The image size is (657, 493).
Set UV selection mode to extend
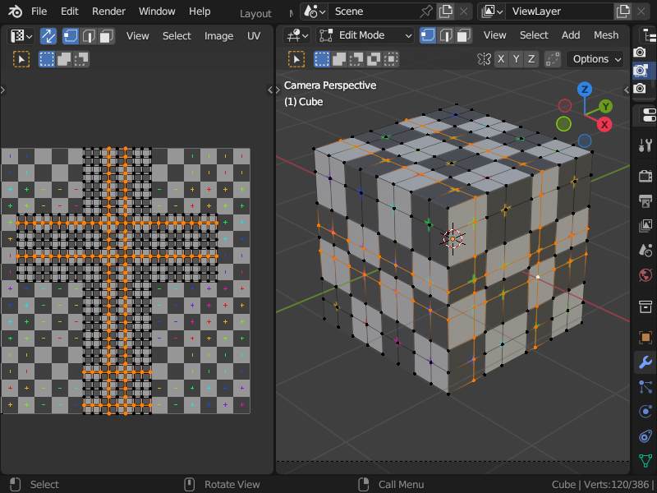click(64, 59)
